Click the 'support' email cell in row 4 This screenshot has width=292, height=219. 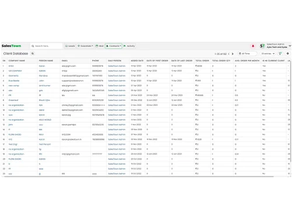pos(72,81)
